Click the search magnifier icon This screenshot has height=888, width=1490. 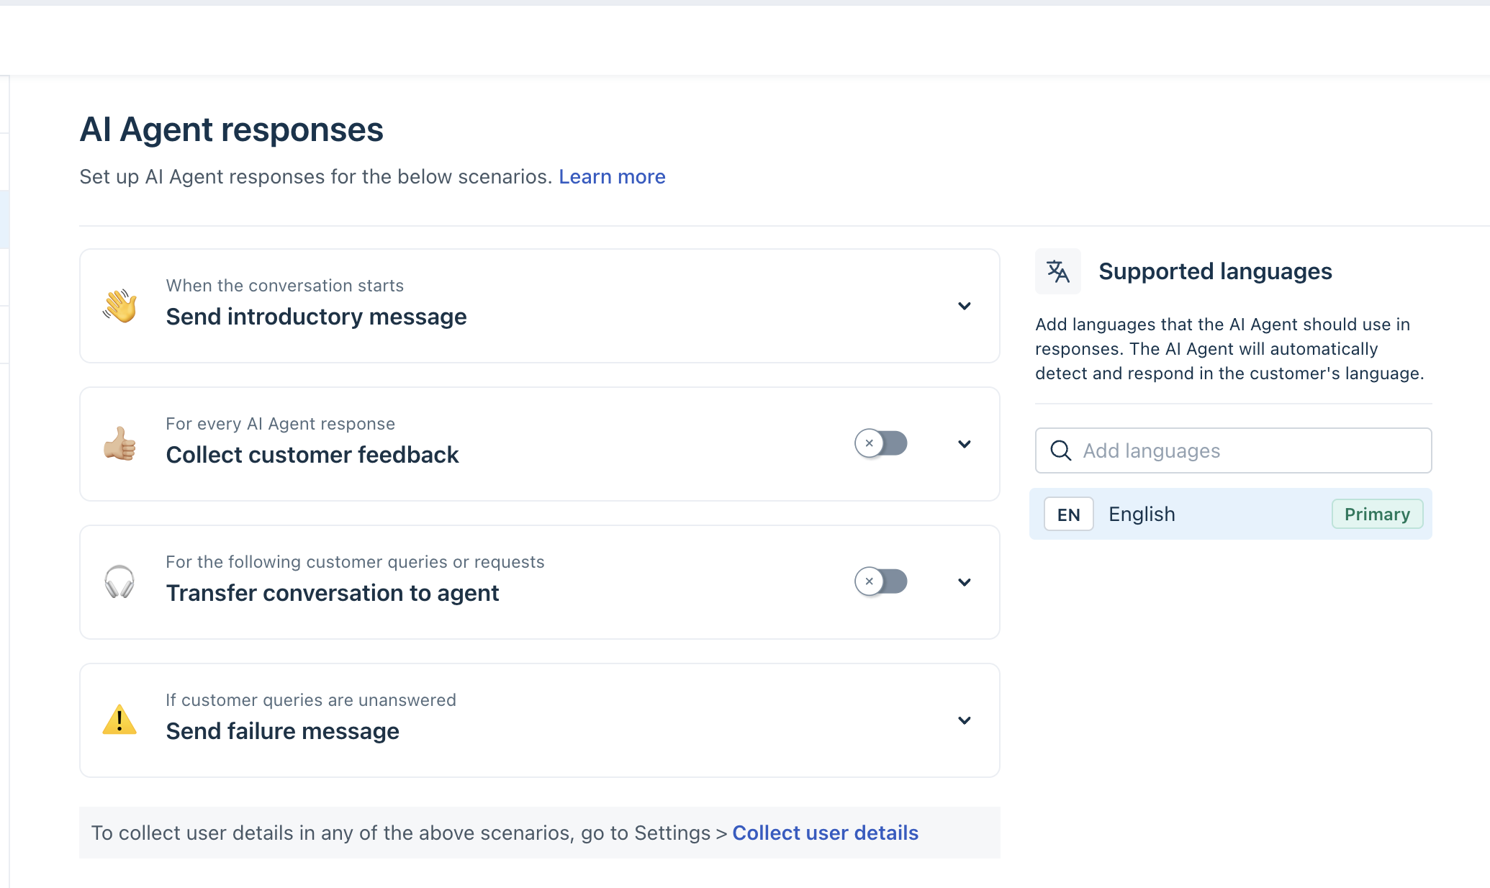coord(1060,450)
